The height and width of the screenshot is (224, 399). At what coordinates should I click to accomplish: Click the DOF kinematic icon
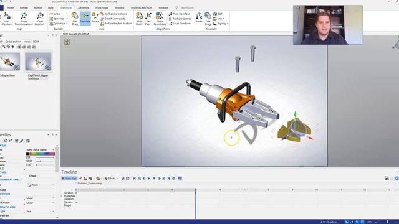click(x=218, y=14)
